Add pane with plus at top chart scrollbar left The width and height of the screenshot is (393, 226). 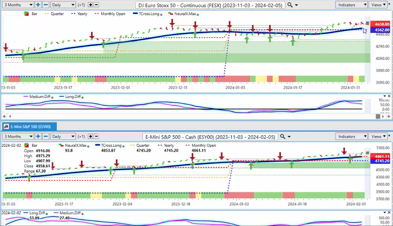click(x=4, y=116)
